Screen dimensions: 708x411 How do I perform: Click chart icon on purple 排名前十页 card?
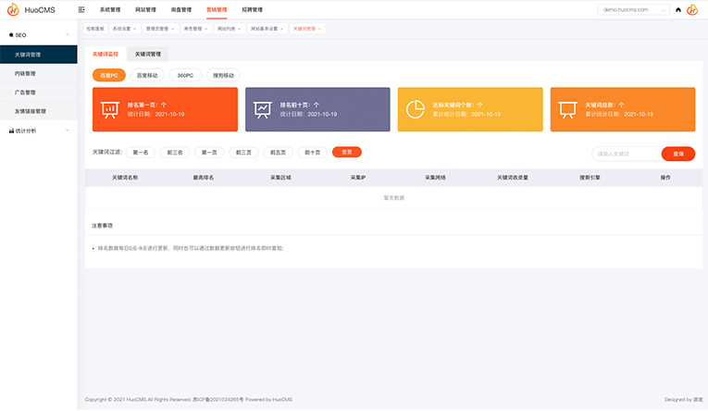pos(263,109)
